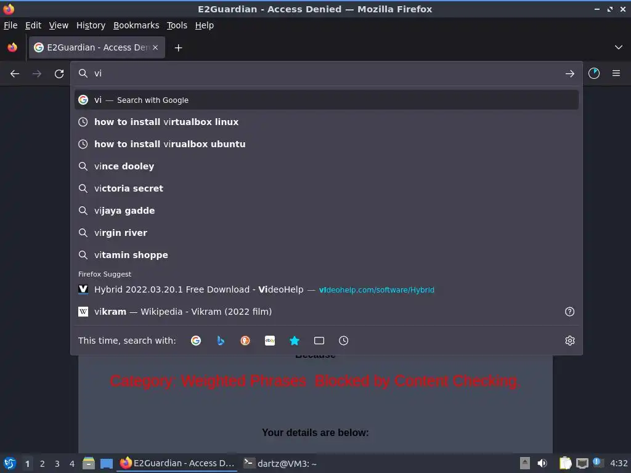Expand the list all tabs chevron
This screenshot has width=631, height=473.
pyautogui.click(x=619, y=47)
